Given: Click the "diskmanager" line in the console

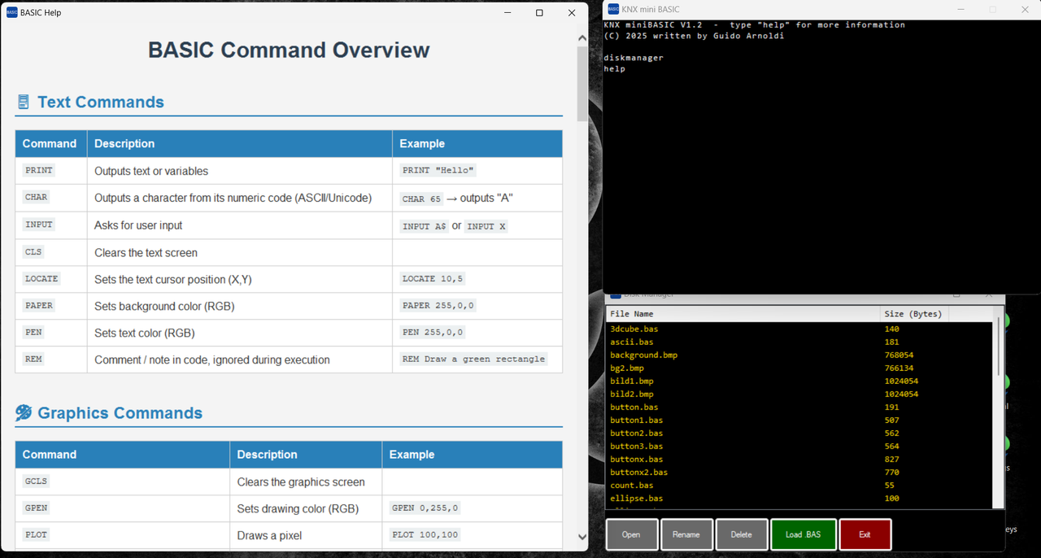Looking at the screenshot, I should 634,58.
